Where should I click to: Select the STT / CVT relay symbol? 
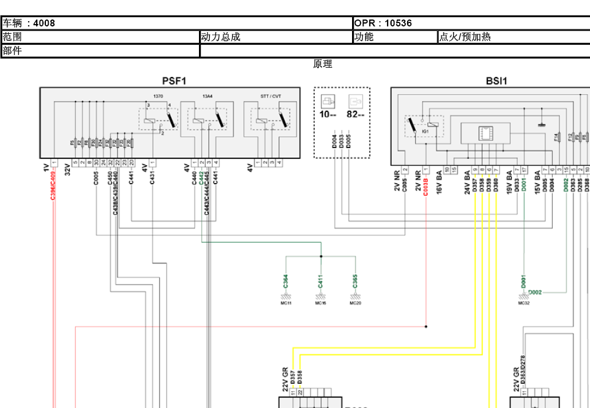tap(271, 119)
